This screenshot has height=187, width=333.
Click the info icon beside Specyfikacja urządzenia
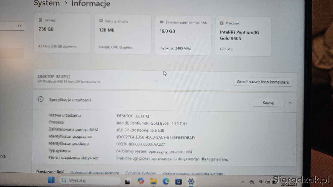tap(41, 99)
